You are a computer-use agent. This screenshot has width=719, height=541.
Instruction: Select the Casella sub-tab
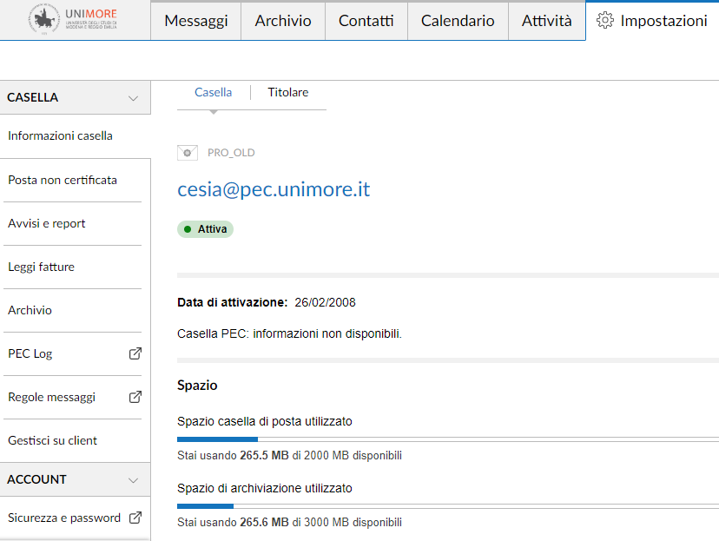pyautogui.click(x=213, y=92)
